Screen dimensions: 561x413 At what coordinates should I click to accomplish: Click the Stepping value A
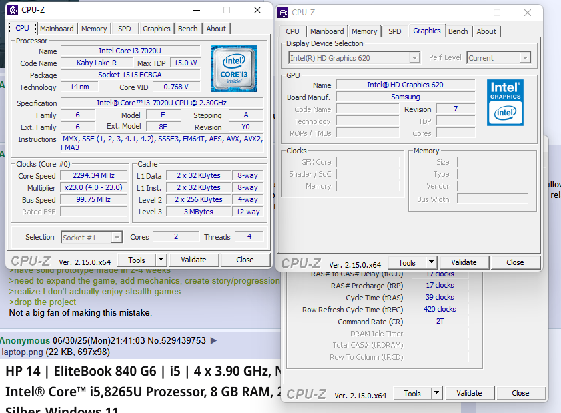[246, 115]
